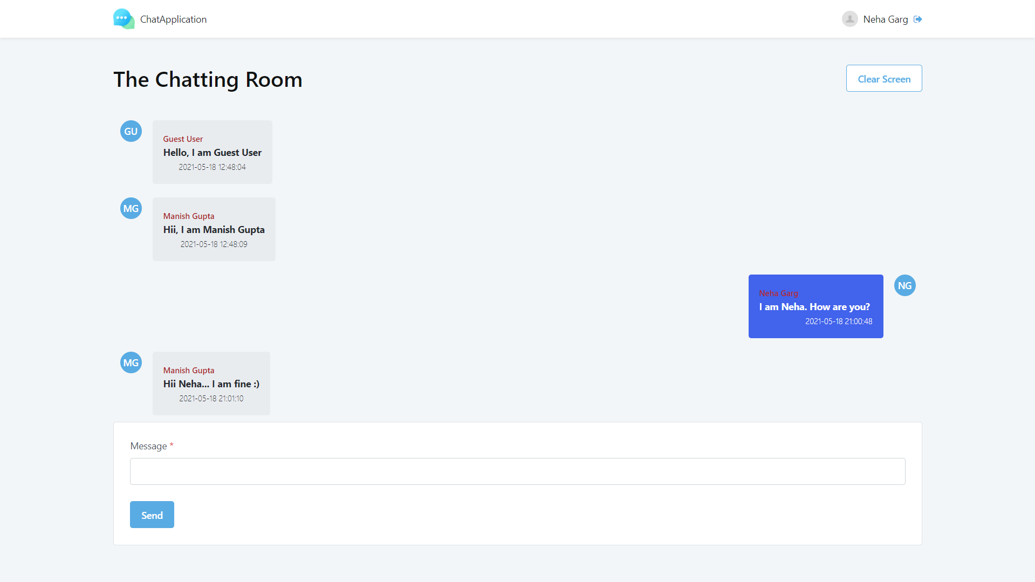The height and width of the screenshot is (582, 1035).
Task: Click the Guest User sender name
Action: [x=183, y=139]
